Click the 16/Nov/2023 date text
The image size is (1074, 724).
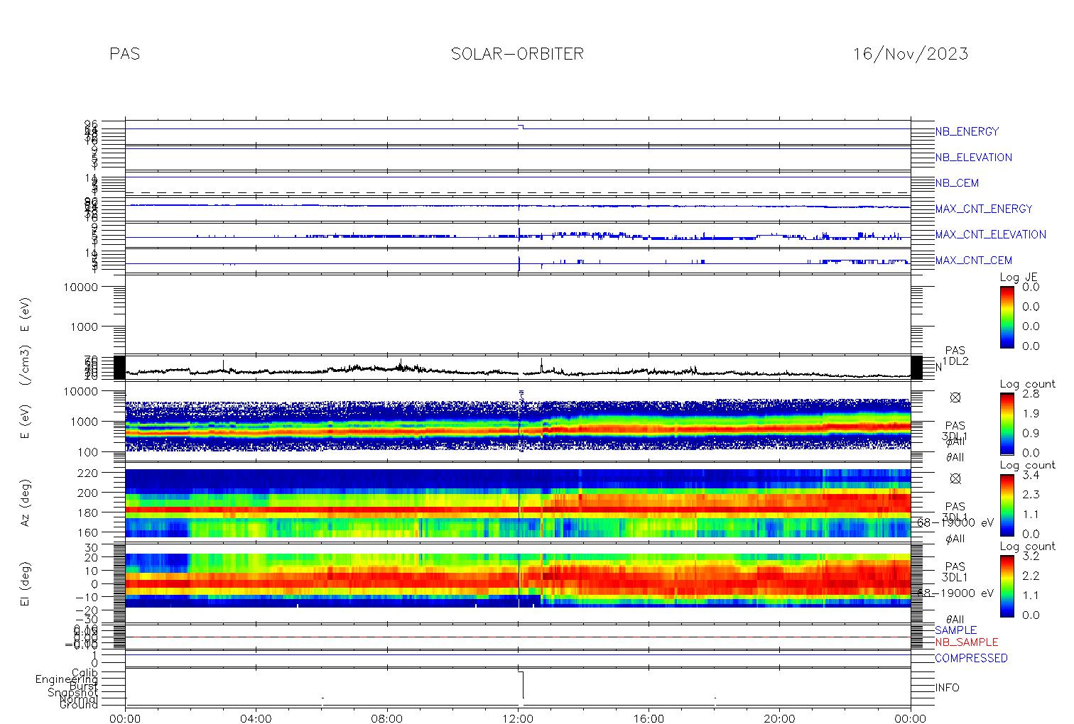pos(910,54)
